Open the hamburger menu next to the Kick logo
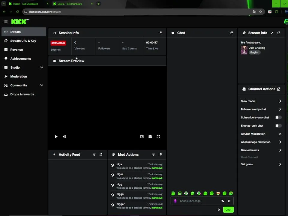This screenshot has height=216, width=288. (6, 22)
